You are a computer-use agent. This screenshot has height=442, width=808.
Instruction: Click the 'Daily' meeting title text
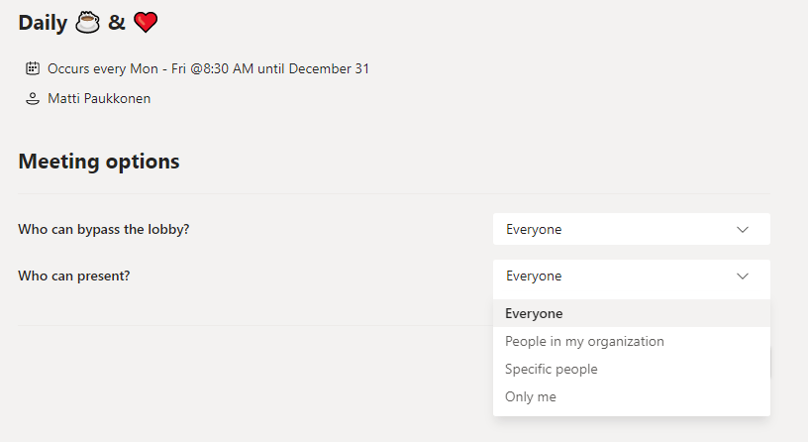point(43,22)
